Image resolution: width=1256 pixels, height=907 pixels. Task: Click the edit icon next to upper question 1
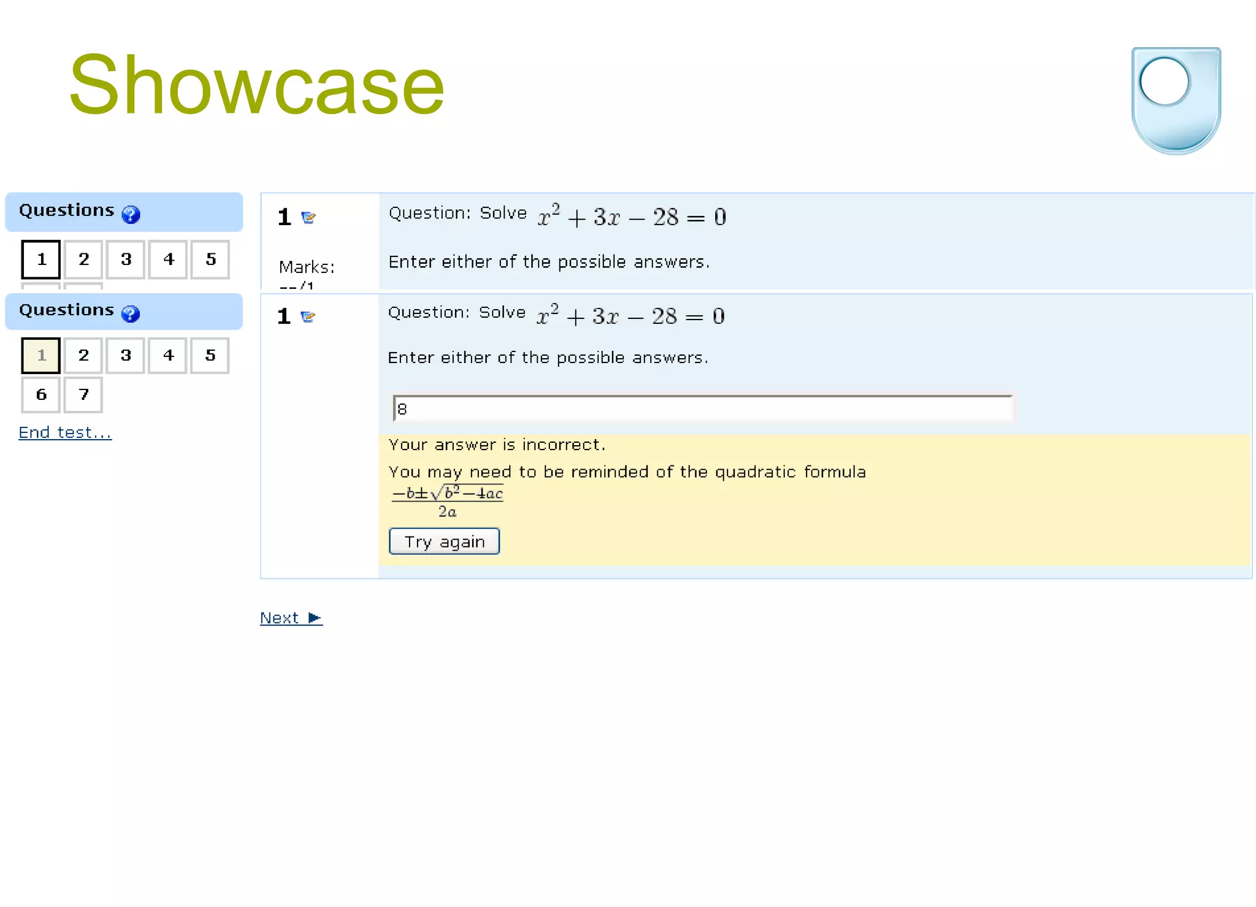308,218
